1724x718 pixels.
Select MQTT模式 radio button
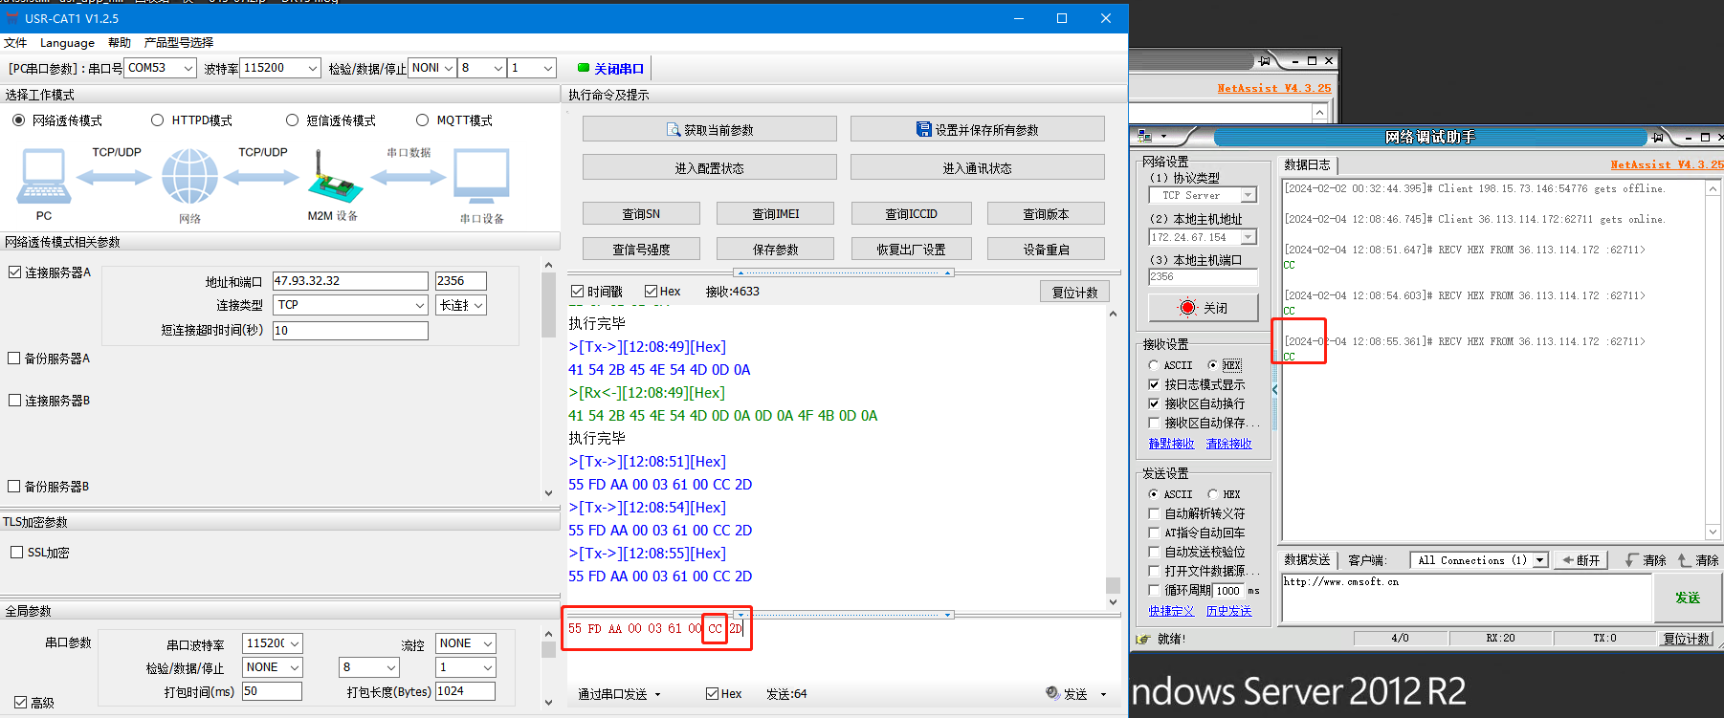pyautogui.click(x=423, y=120)
